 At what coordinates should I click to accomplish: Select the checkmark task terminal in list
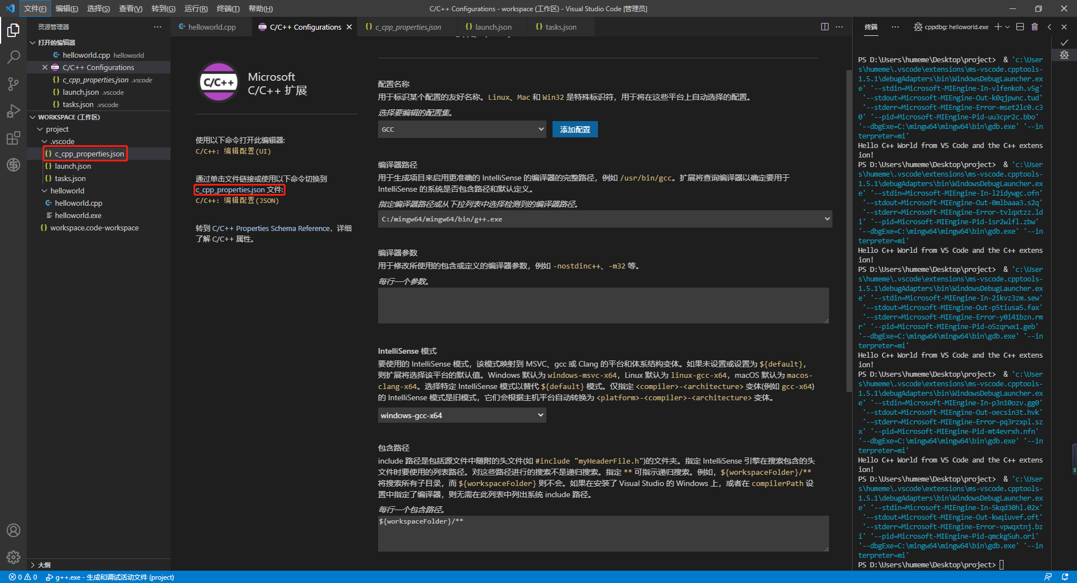coord(1064,43)
